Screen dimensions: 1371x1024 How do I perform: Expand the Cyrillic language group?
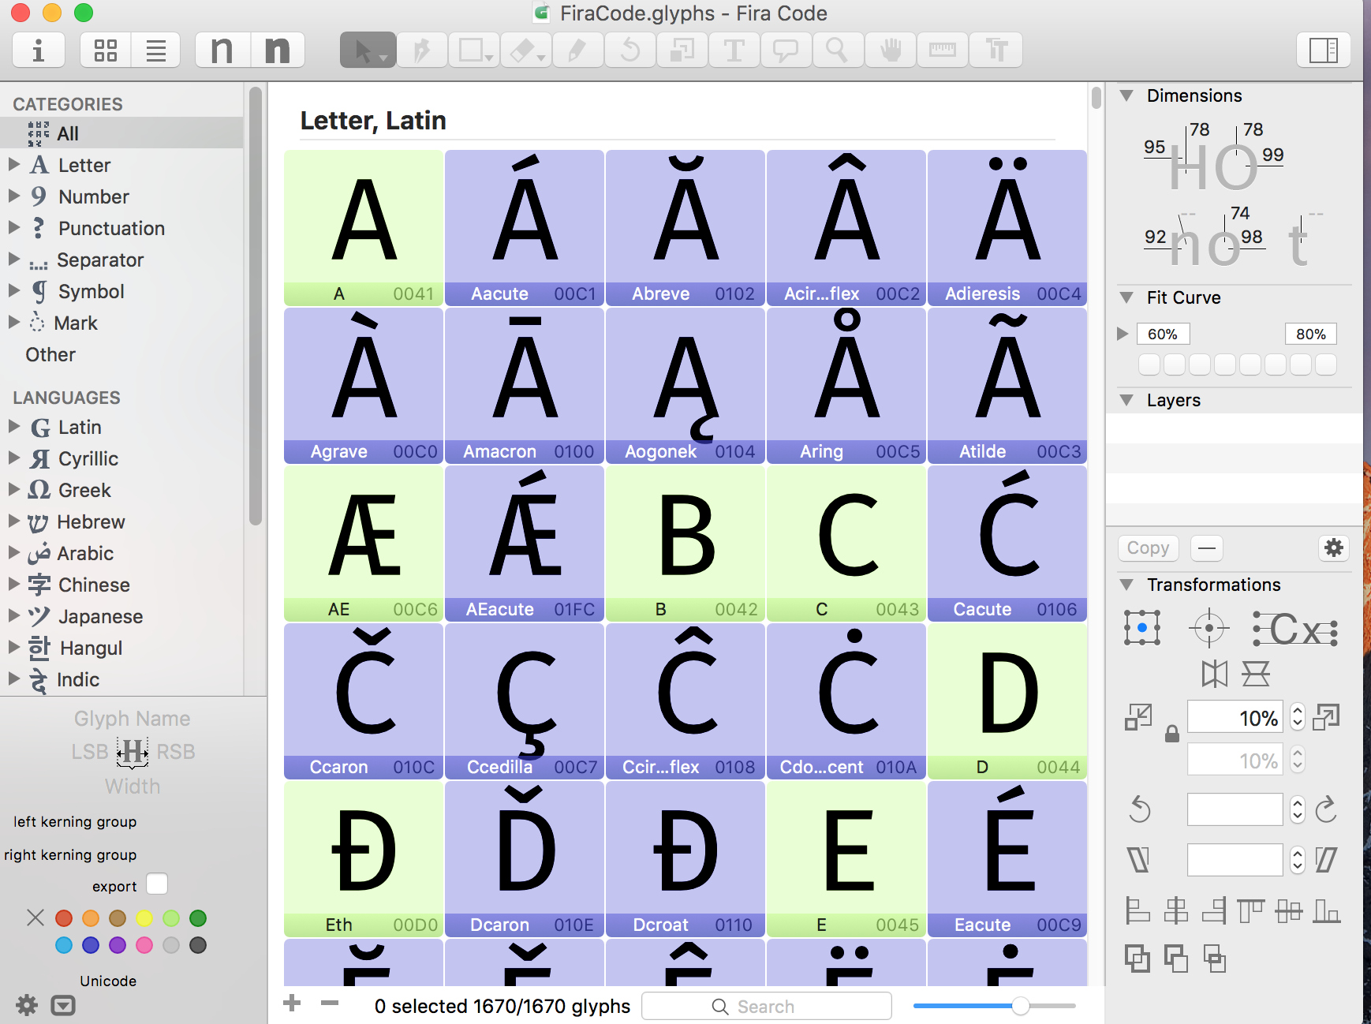pyautogui.click(x=13, y=458)
